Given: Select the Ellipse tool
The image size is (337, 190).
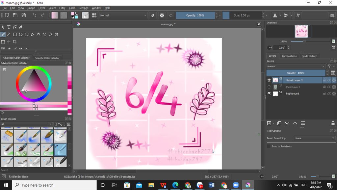Looking at the screenshot, I should pyautogui.click(x=21, y=34).
